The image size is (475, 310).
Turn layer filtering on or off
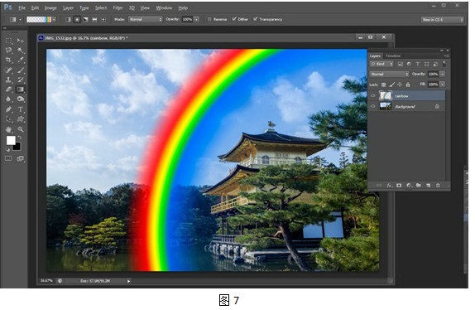[x=444, y=64]
